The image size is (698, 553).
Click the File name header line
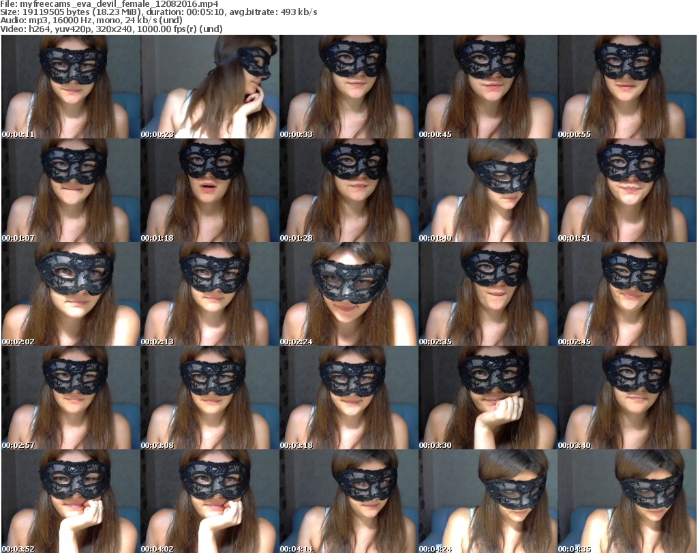(x=109, y=4)
